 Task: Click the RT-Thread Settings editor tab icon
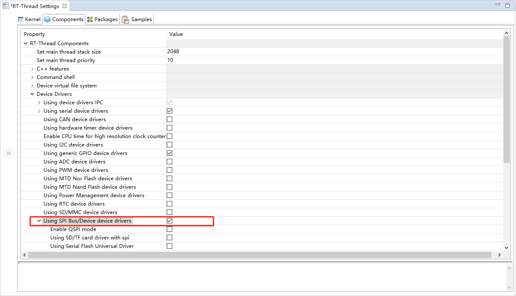pyautogui.click(x=6, y=6)
